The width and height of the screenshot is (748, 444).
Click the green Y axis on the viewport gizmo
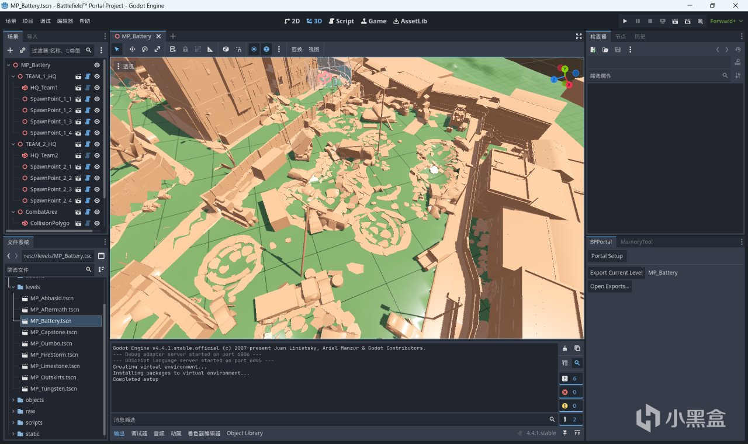(x=565, y=70)
